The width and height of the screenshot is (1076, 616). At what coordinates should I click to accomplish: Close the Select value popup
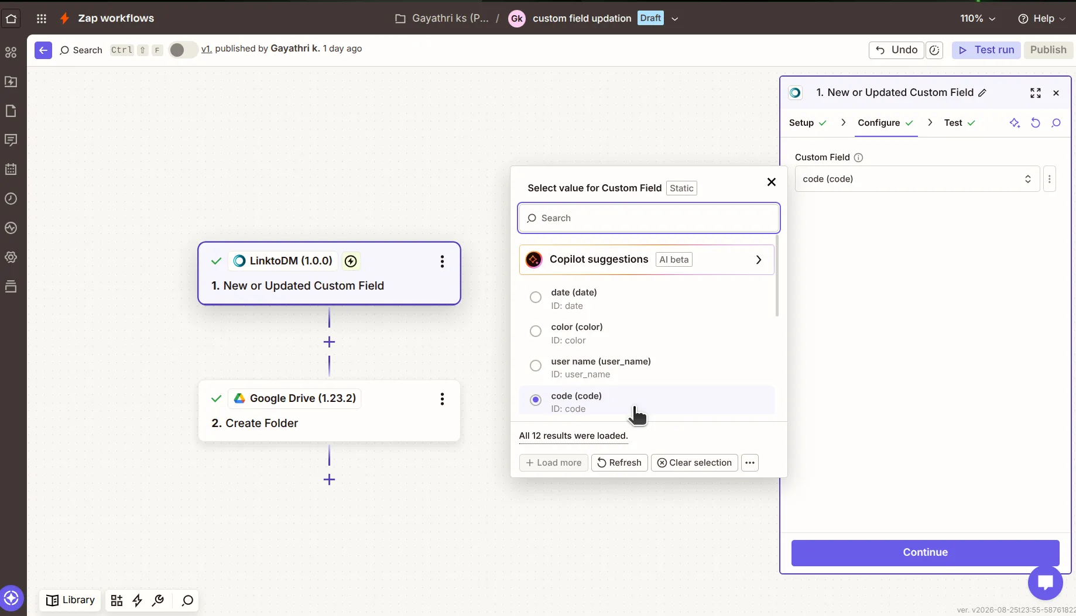pos(772,182)
